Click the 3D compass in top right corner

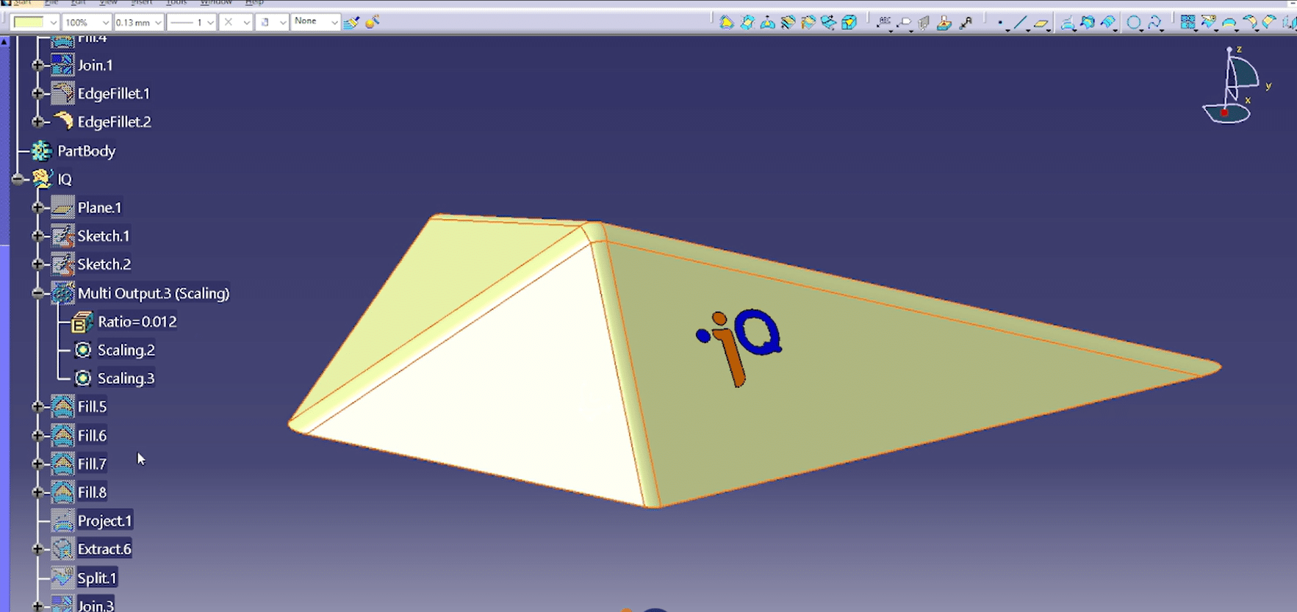[1235, 85]
